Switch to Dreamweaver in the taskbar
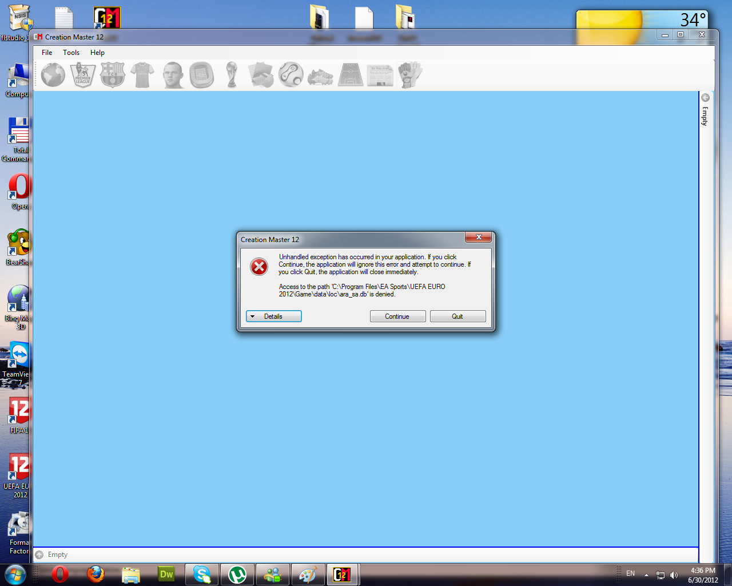Image resolution: width=732 pixels, height=586 pixels. click(166, 575)
